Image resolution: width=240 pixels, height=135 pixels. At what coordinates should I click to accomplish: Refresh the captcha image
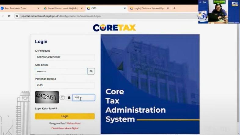pos(62,97)
